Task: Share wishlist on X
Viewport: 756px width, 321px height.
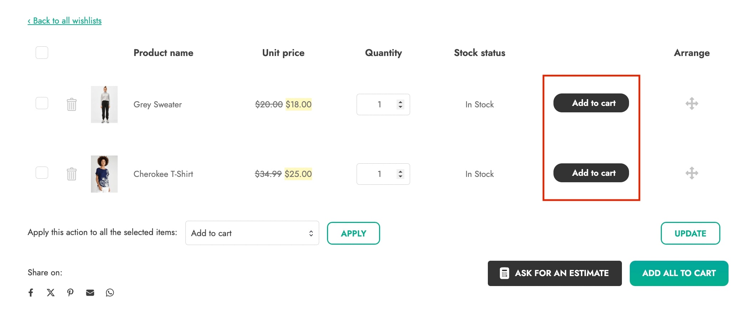Action: [x=51, y=292]
